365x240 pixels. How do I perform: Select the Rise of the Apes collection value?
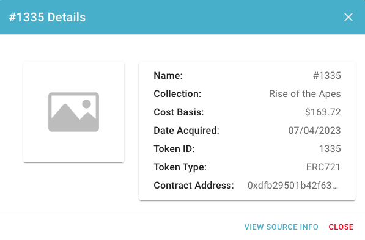305,93
